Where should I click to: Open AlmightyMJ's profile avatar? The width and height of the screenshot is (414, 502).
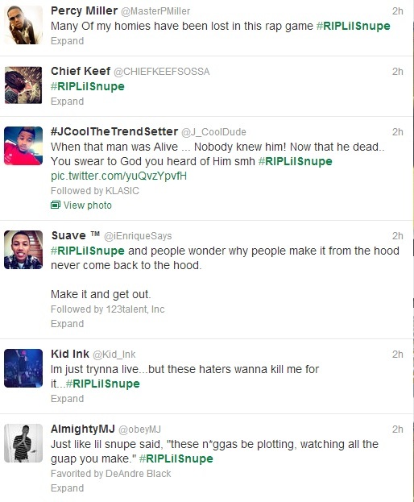(23, 443)
